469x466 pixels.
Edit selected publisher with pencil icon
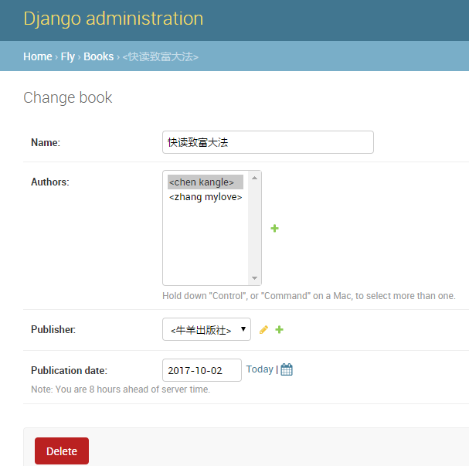click(263, 330)
